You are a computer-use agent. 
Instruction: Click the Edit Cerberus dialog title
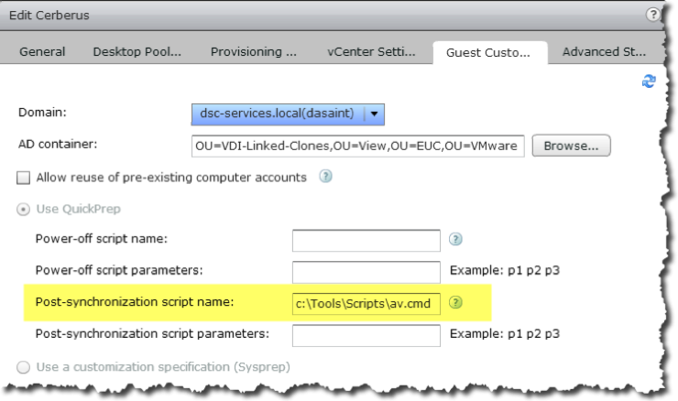[49, 16]
